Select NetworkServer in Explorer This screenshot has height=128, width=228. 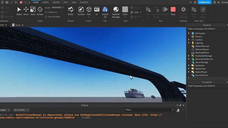click(202, 49)
